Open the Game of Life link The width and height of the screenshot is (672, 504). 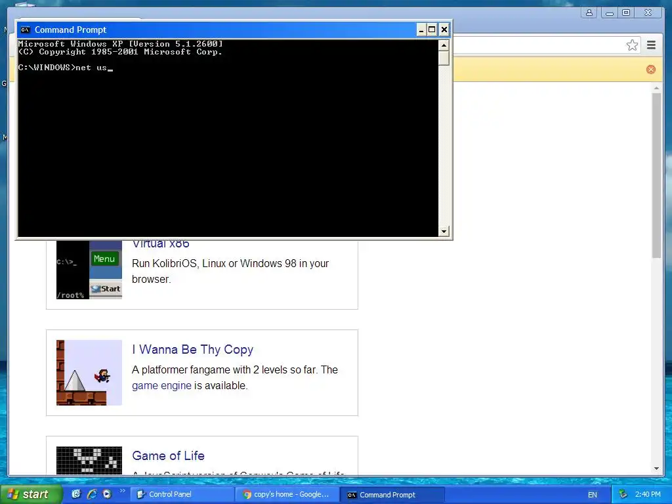pyautogui.click(x=168, y=455)
